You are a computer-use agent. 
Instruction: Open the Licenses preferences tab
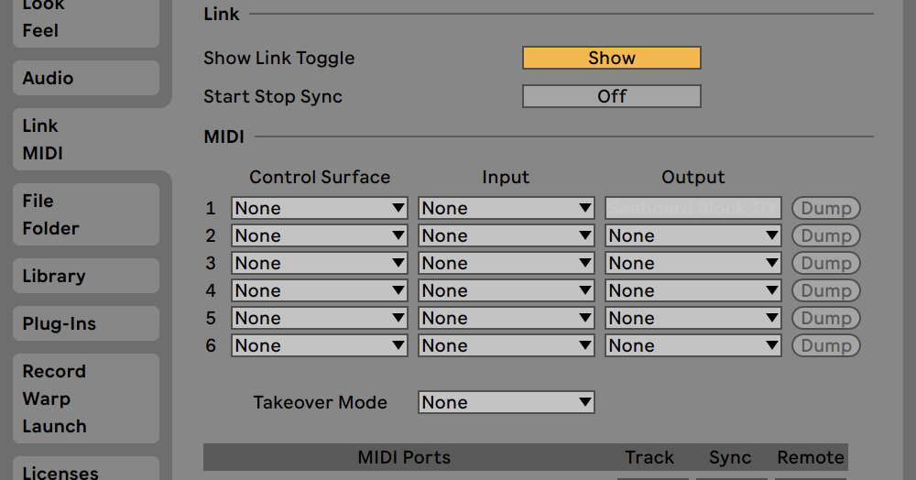point(85,471)
